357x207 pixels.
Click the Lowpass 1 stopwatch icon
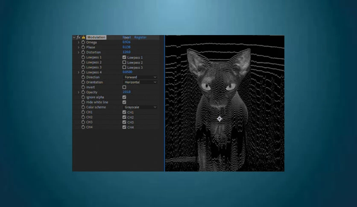(83, 57)
